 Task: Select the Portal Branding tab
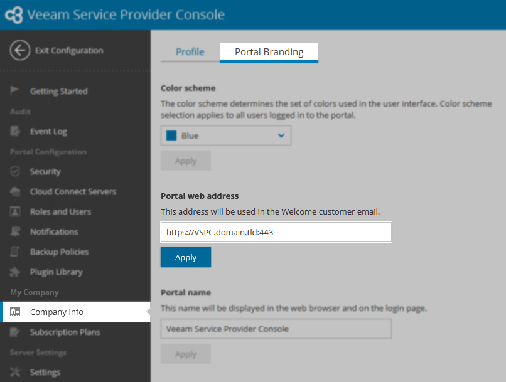(269, 52)
